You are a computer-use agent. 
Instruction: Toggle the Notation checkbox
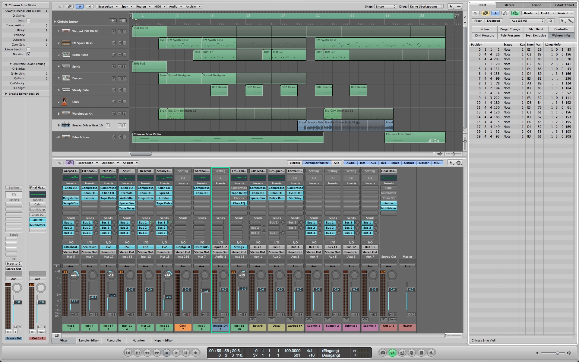point(28,54)
